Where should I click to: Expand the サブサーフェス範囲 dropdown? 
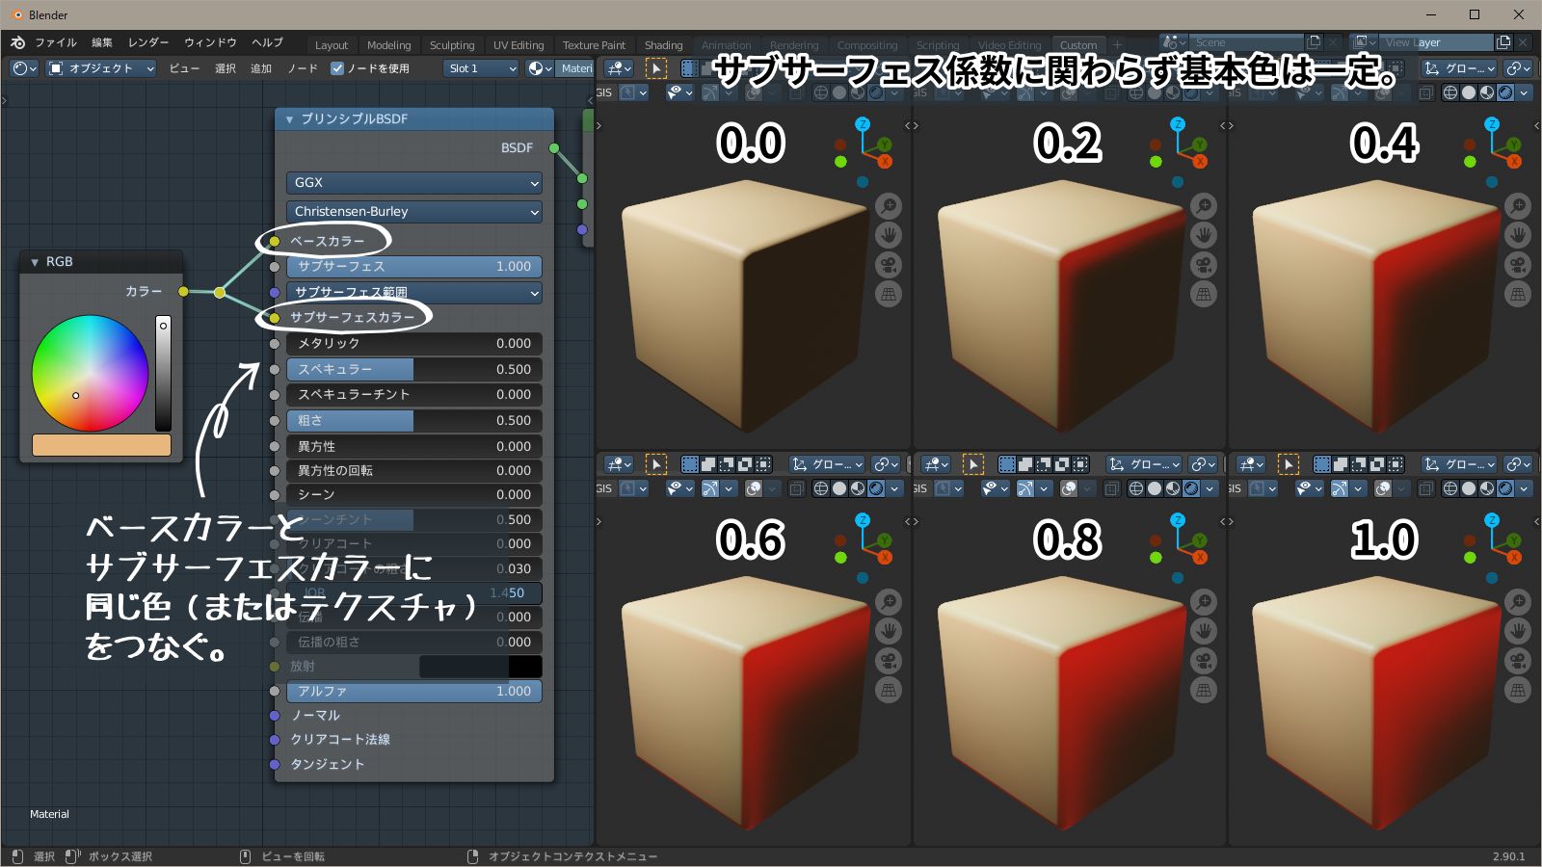point(413,292)
